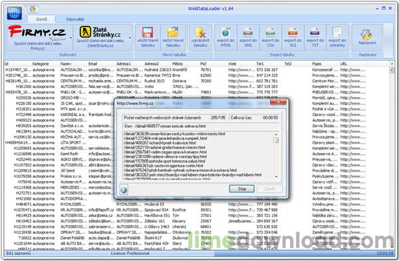Sort table by URL column header
399x261 pixels.
coord(354,64)
